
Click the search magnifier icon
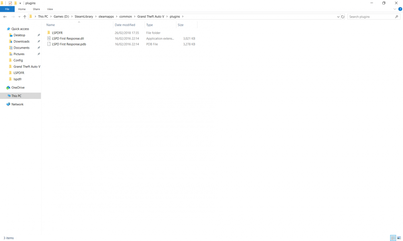(397, 16)
